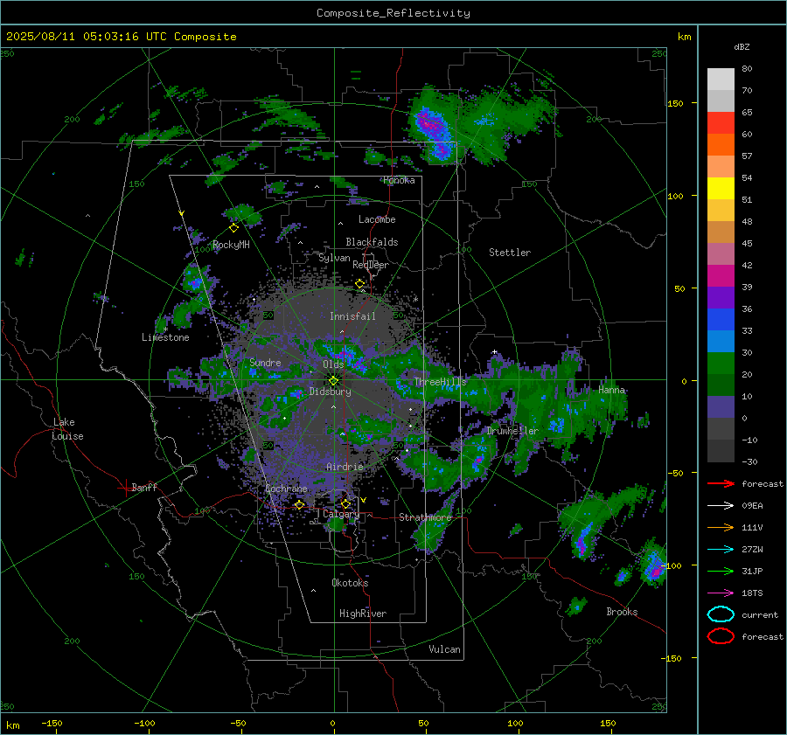Select the orange 57-60 dBZ color block

click(721, 145)
